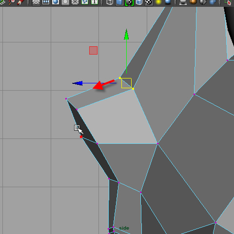Enable textured checker sphere display

click(x=149, y=2)
